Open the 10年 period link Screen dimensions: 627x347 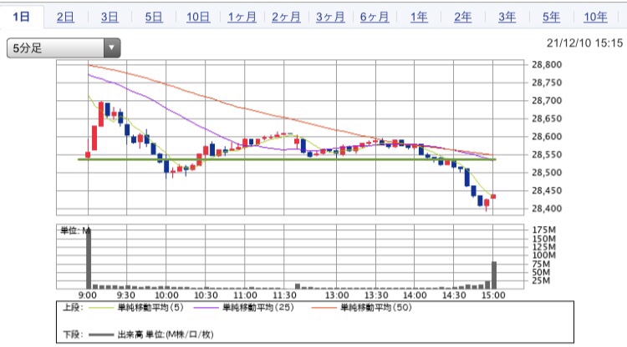point(595,18)
